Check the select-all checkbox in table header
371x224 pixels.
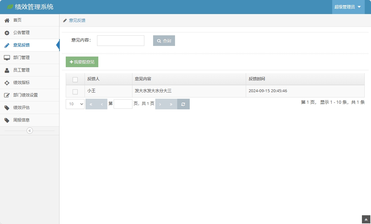tap(75, 79)
